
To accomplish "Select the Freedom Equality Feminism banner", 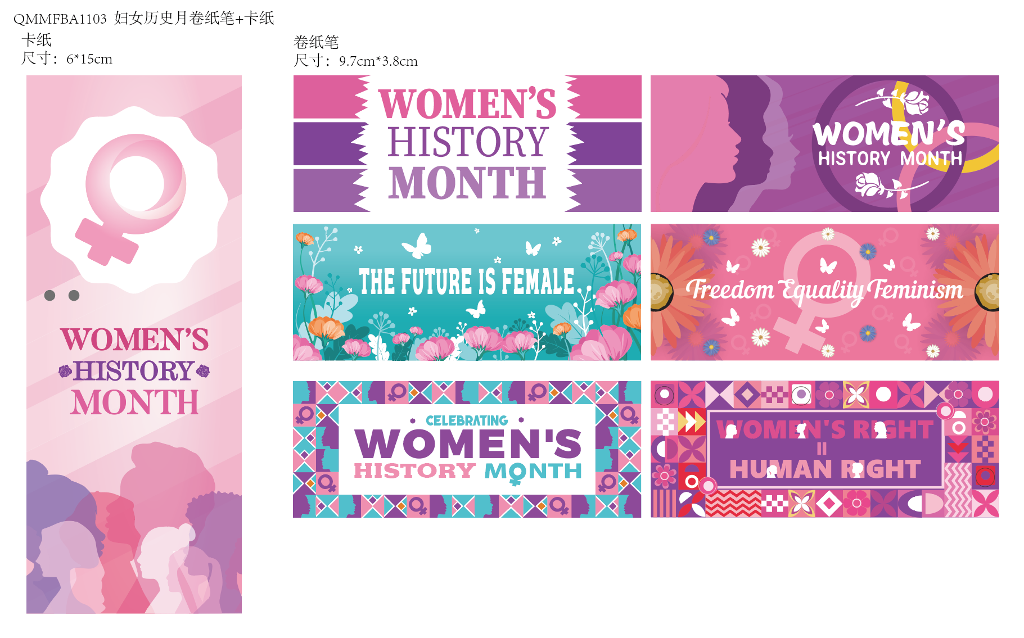I will (825, 292).
